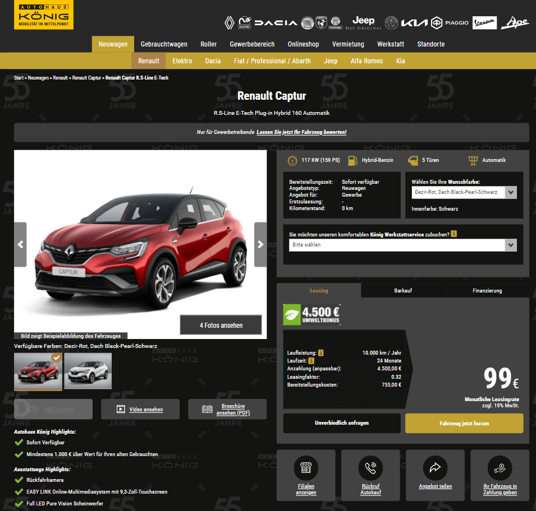
Task: Click the Filialen anzeigen store icon
Action: [x=306, y=468]
